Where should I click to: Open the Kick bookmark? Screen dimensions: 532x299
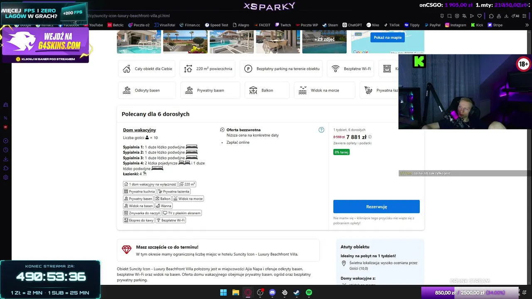(x=477, y=25)
